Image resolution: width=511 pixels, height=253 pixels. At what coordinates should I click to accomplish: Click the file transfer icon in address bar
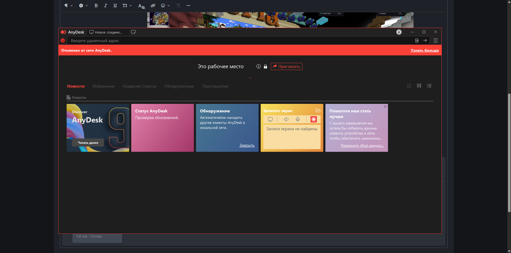click(417, 40)
